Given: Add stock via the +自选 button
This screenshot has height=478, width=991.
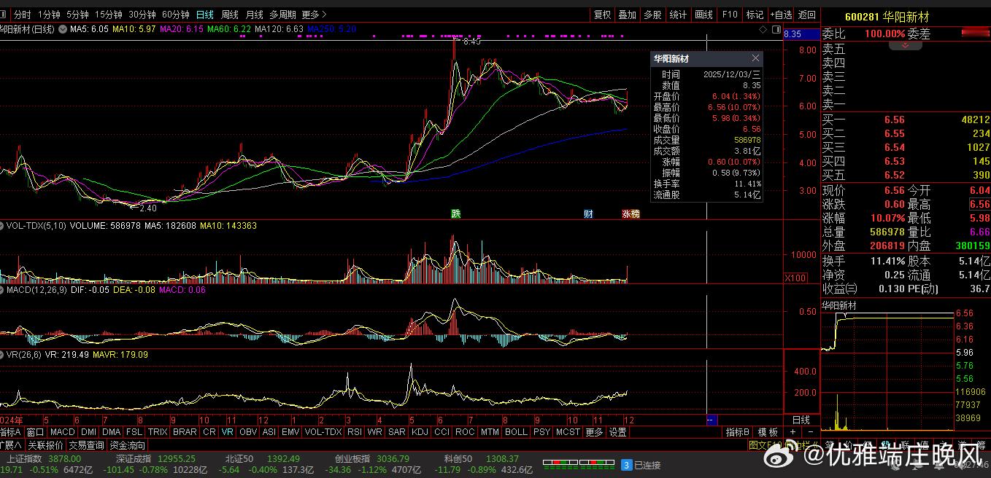Looking at the screenshot, I should [781, 15].
